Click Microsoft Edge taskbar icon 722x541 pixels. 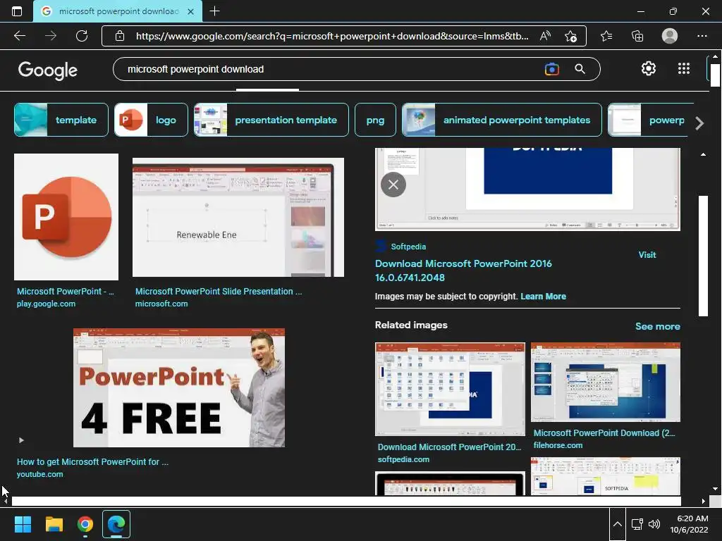click(x=116, y=524)
